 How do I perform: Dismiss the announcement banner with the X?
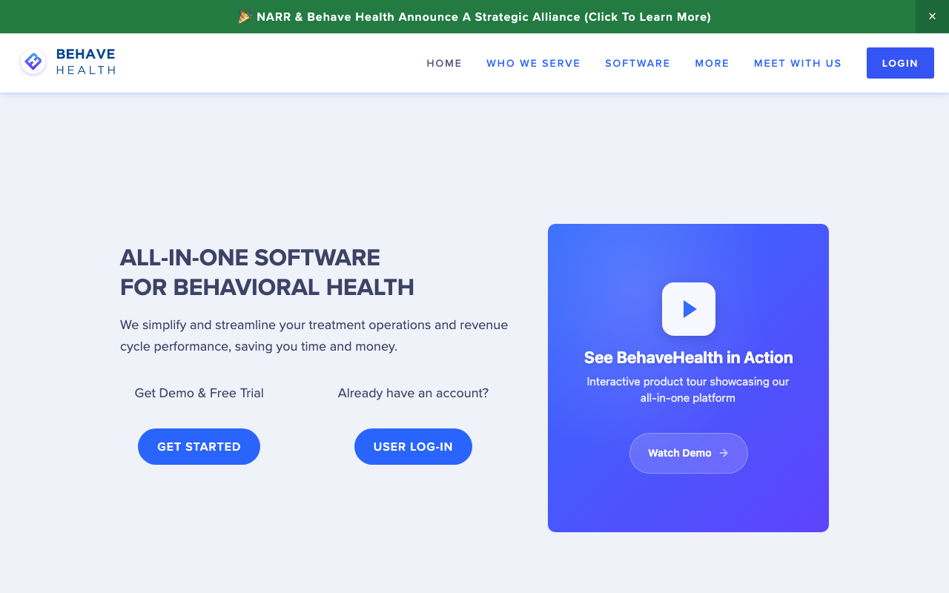coord(932,16)
